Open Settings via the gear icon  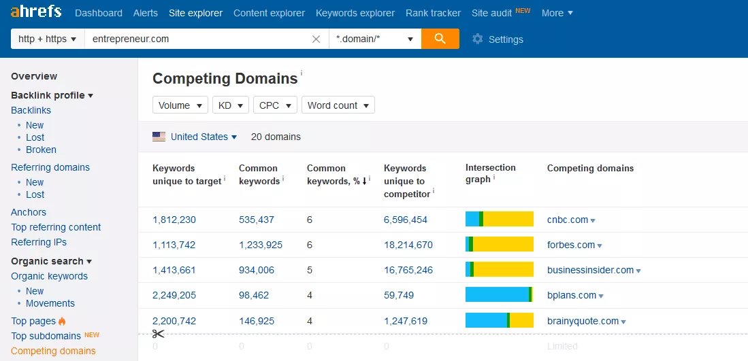[x=478, y=39]
